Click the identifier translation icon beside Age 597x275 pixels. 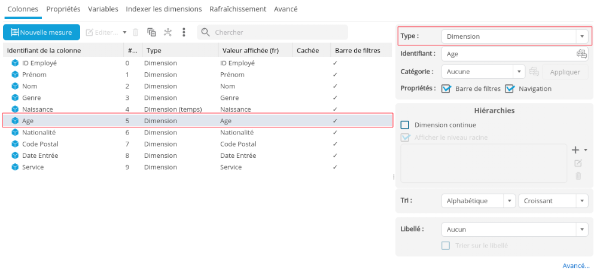click(581, 54)
